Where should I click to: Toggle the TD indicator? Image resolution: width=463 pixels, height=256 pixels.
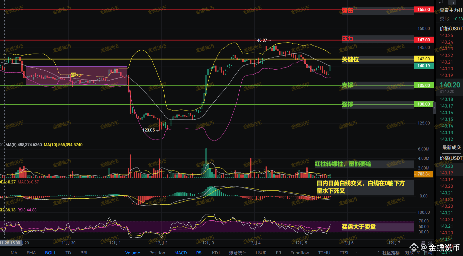pos(68,253)
